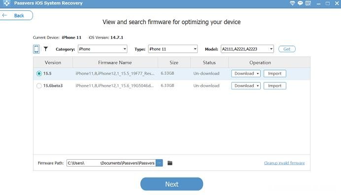
Task: Select the 15.6beta3 firmware radio button
Action: 39,86
